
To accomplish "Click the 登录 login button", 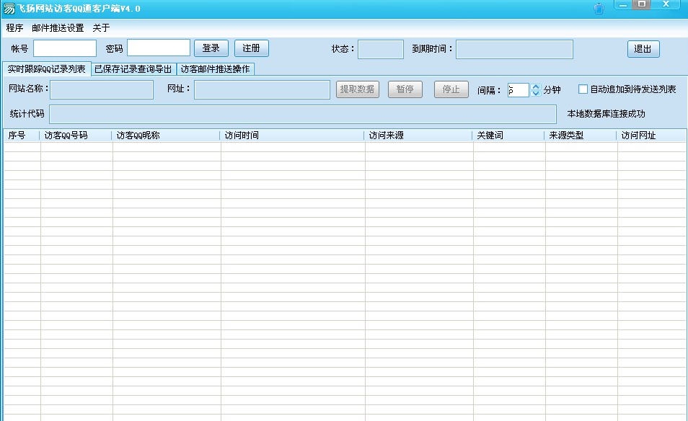I will click(211, 48).
